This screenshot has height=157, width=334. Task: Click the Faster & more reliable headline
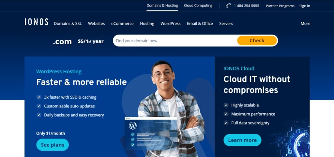pos(81,82)
